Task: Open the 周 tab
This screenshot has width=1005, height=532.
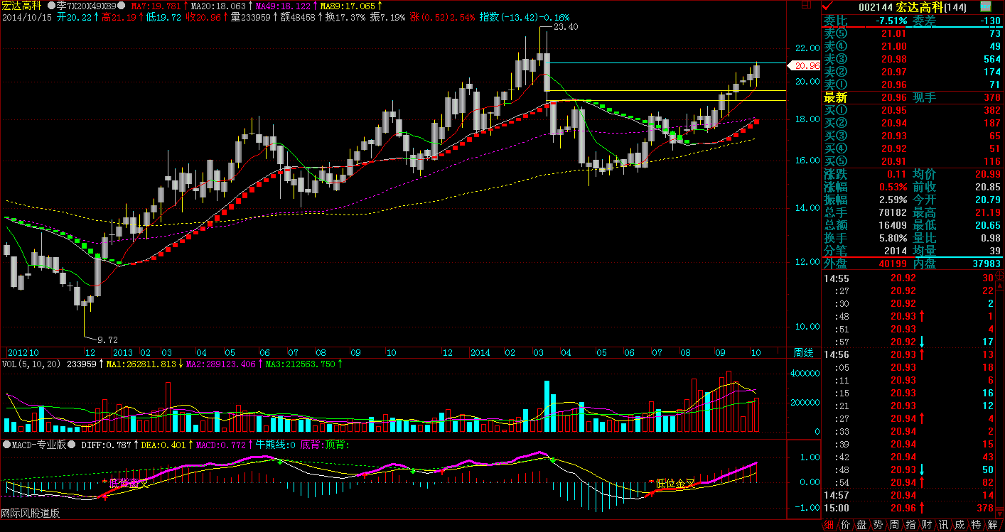Action: click(x=895, y=525)
